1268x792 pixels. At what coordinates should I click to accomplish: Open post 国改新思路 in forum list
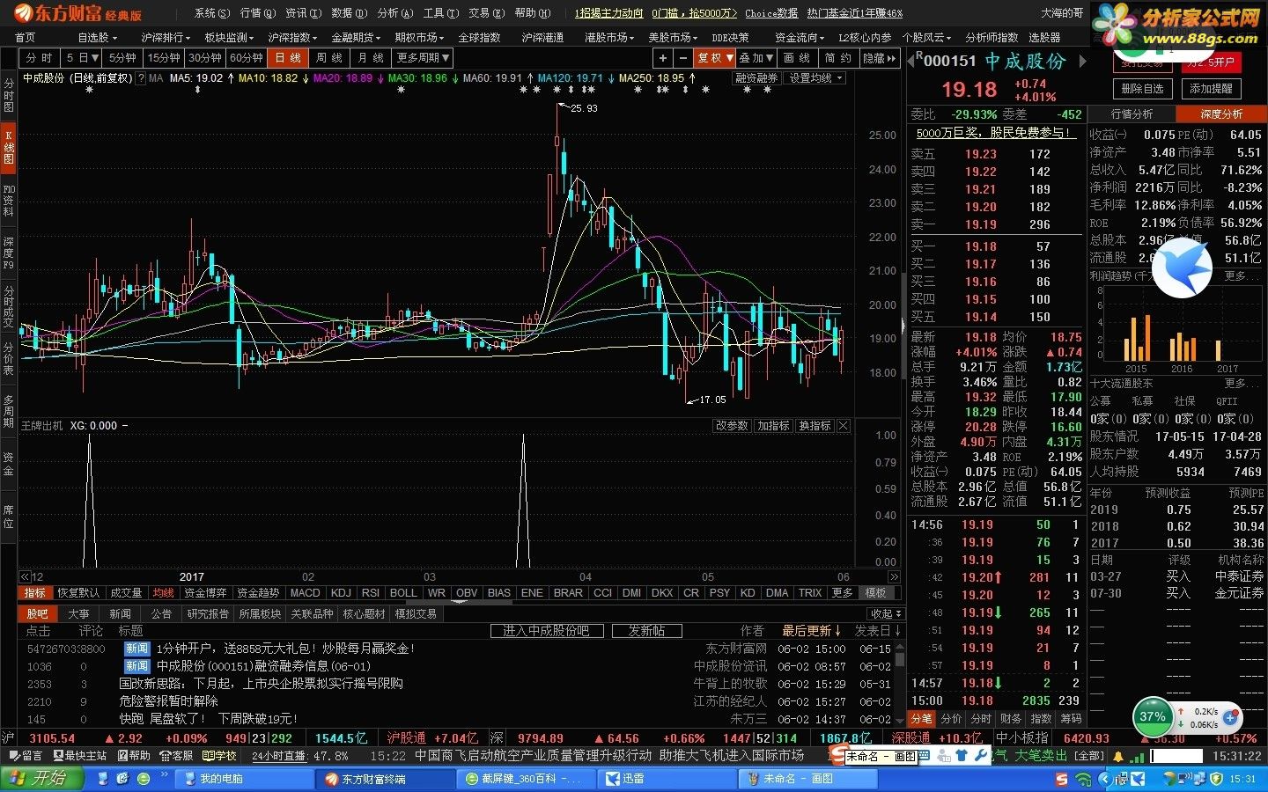(x=261, y=684)
